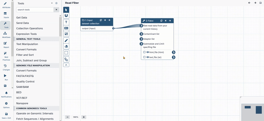Remove the Falco node
The width and height of the screenshot is (264, 121).
[x=166, y=20]
